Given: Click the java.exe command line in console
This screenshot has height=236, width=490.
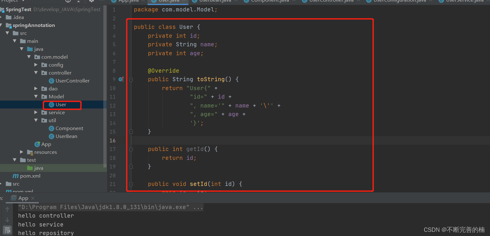Looking at the screenshot, I should pos(111,207).
